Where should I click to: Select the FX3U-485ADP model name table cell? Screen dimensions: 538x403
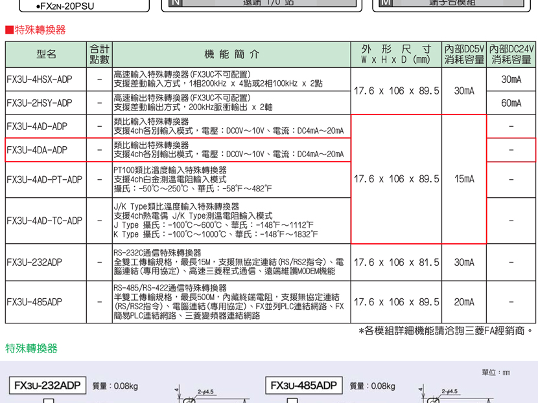click(x=46, y=302)
